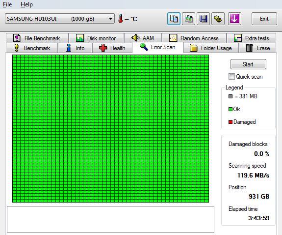Click the floppy disk save screenshot icon
Image resolution: width=282 pixels, height=235 pixels.
pos(203,19)
